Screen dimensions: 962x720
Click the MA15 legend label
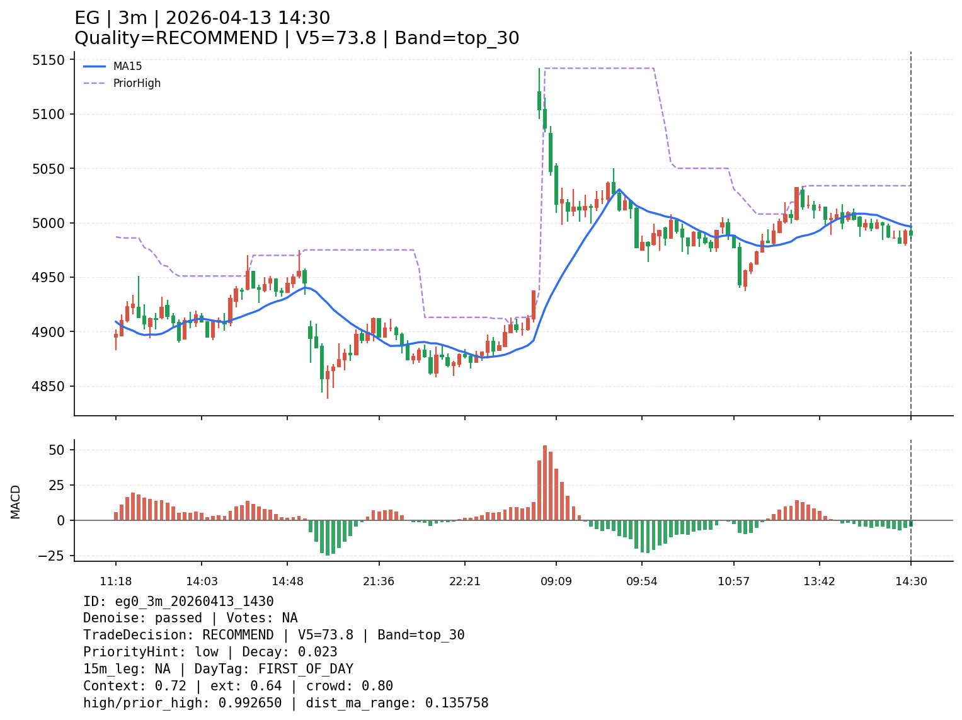127,66
